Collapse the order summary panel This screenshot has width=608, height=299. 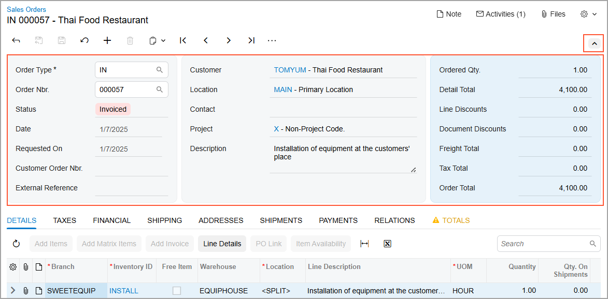[x=594, y=44]
